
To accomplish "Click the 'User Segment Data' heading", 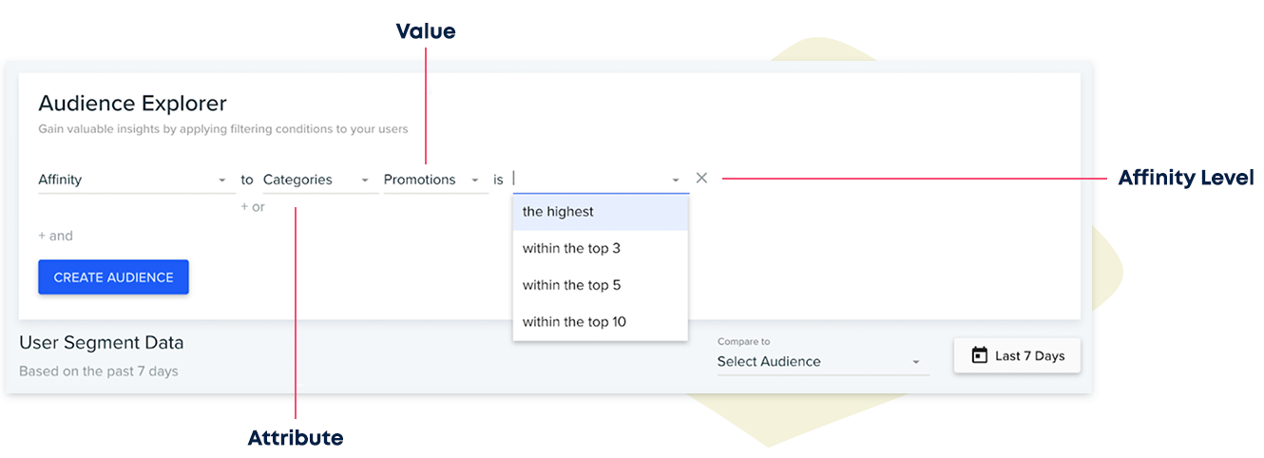I will pos(102,343).
